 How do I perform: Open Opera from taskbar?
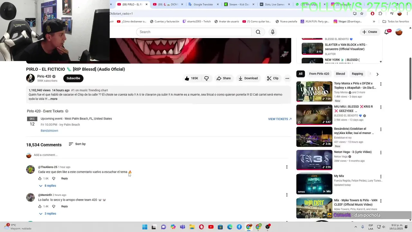coord(201,227)
